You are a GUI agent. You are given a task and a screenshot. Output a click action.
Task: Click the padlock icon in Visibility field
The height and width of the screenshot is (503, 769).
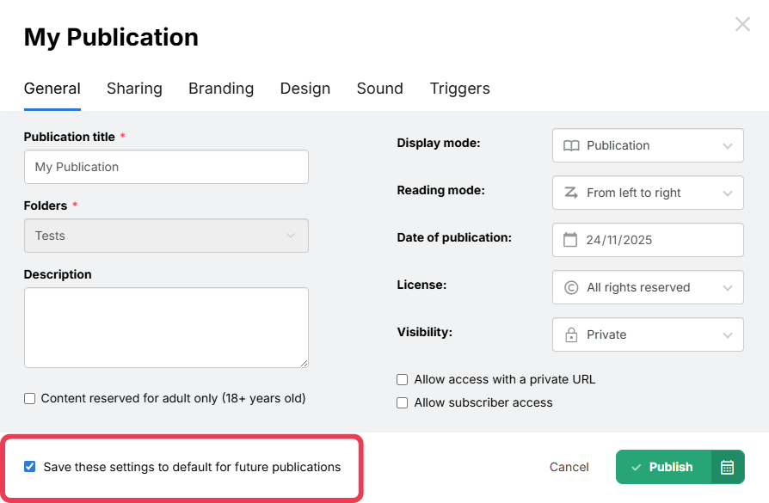[x=571, y=335]
